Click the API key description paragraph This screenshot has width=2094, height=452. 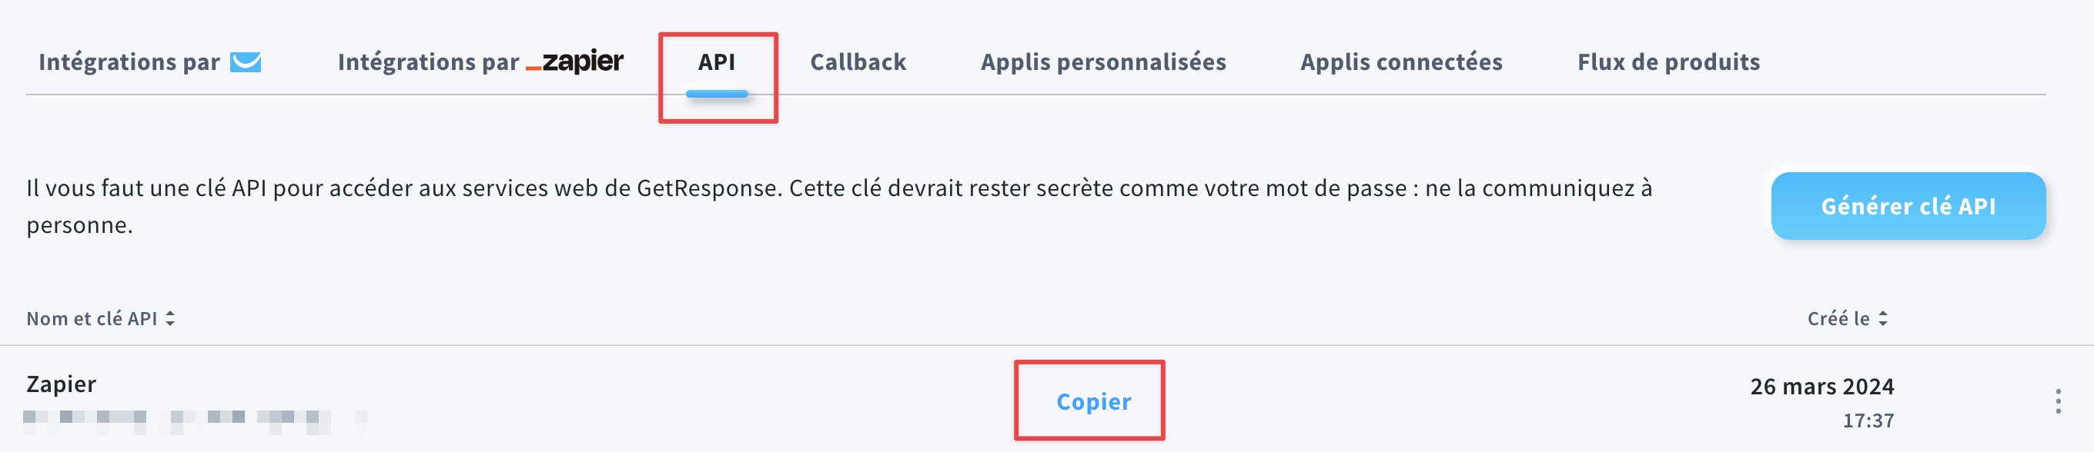[839, 206]
